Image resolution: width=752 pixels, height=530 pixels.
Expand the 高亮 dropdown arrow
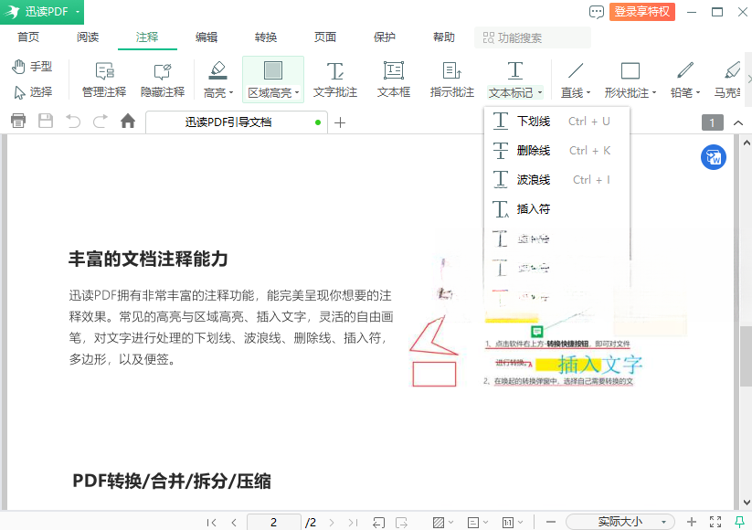230,92
